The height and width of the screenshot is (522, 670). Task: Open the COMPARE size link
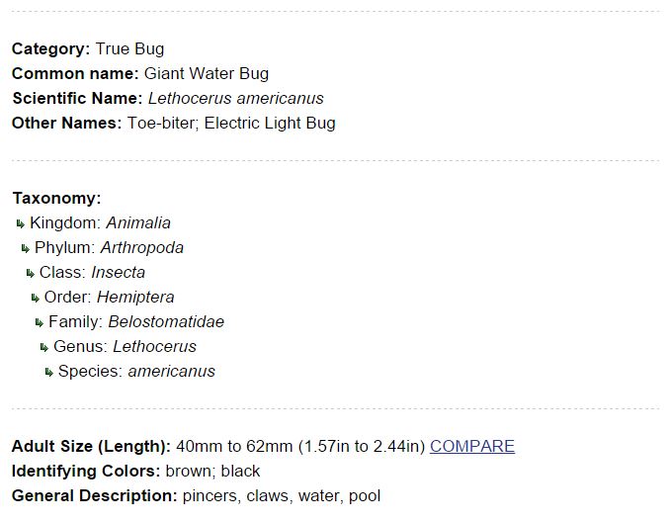[471, 446]
